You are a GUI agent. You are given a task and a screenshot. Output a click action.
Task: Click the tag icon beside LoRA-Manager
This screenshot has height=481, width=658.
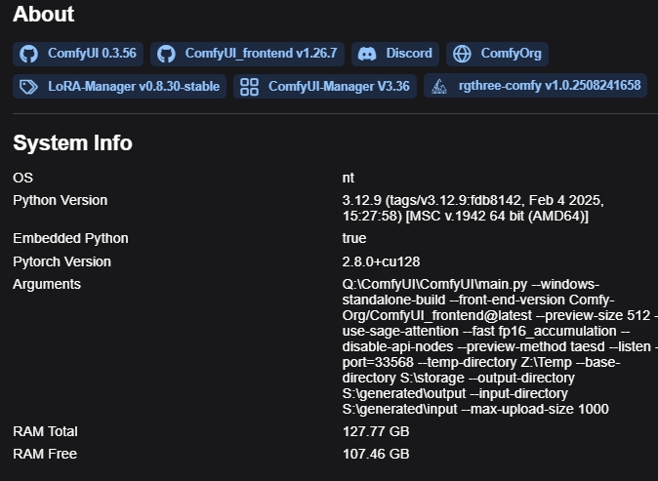point(29,87)
